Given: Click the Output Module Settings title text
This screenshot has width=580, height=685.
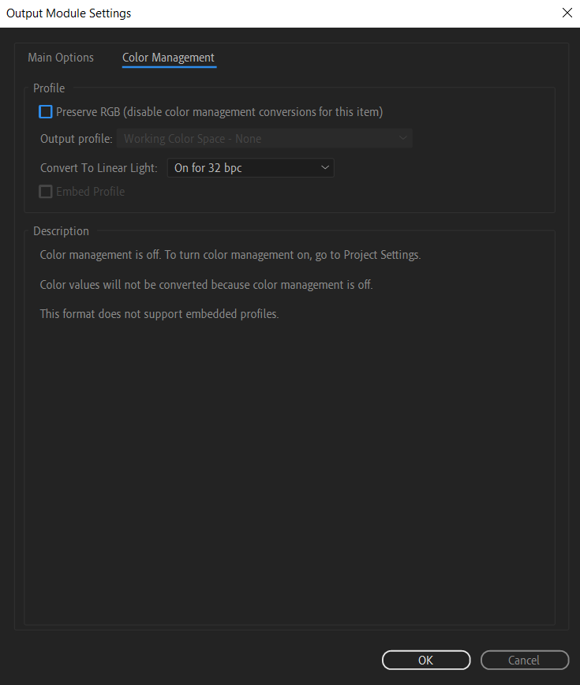Looking at the screenshot, I should pyautogui.click(x=69, y=13).
